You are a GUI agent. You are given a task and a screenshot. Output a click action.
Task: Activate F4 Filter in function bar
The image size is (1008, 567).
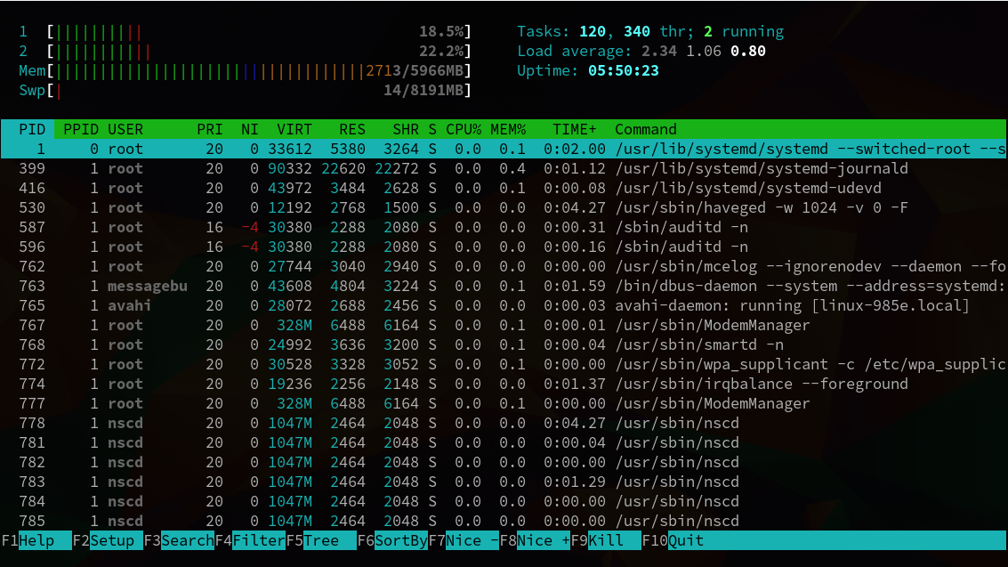(250, 540)
